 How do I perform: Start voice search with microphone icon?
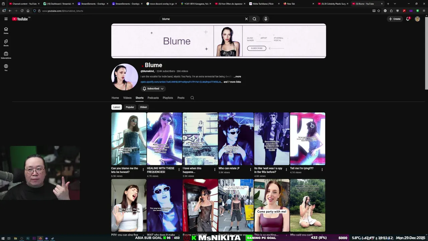[266, 19]
